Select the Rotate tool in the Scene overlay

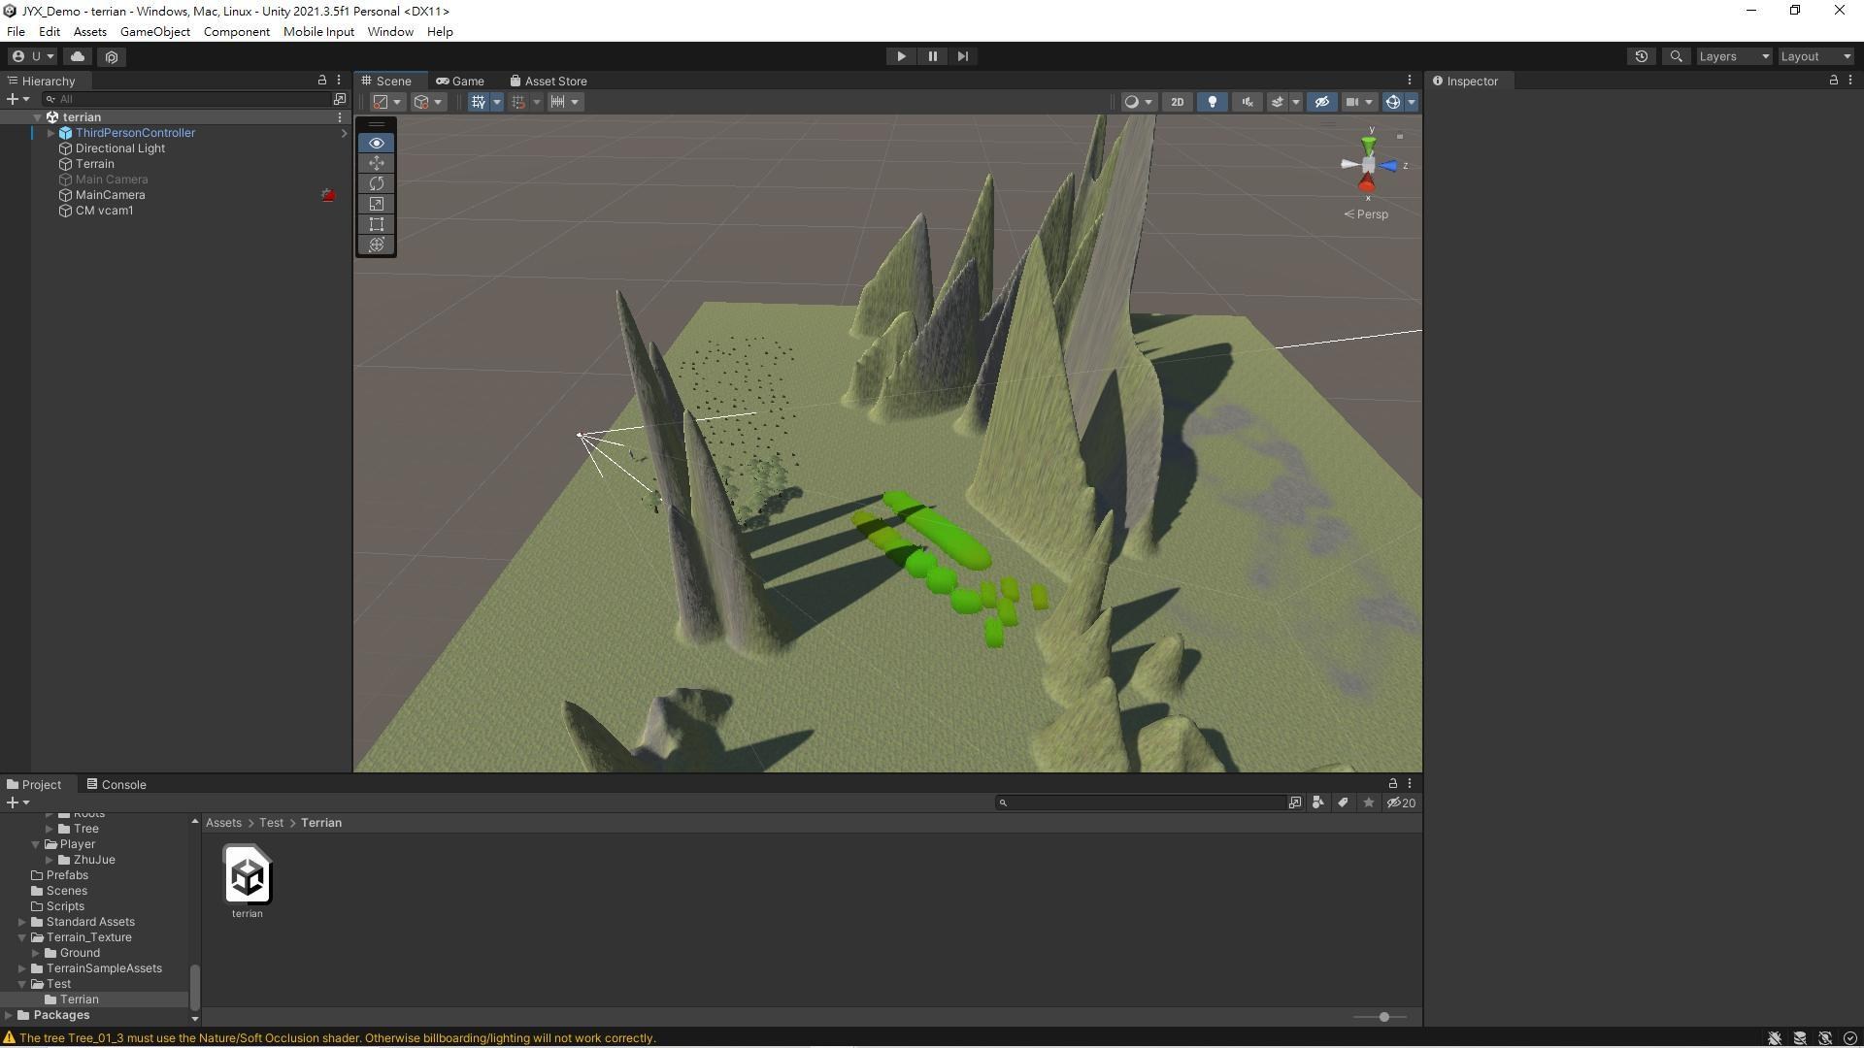pos(376,183)
